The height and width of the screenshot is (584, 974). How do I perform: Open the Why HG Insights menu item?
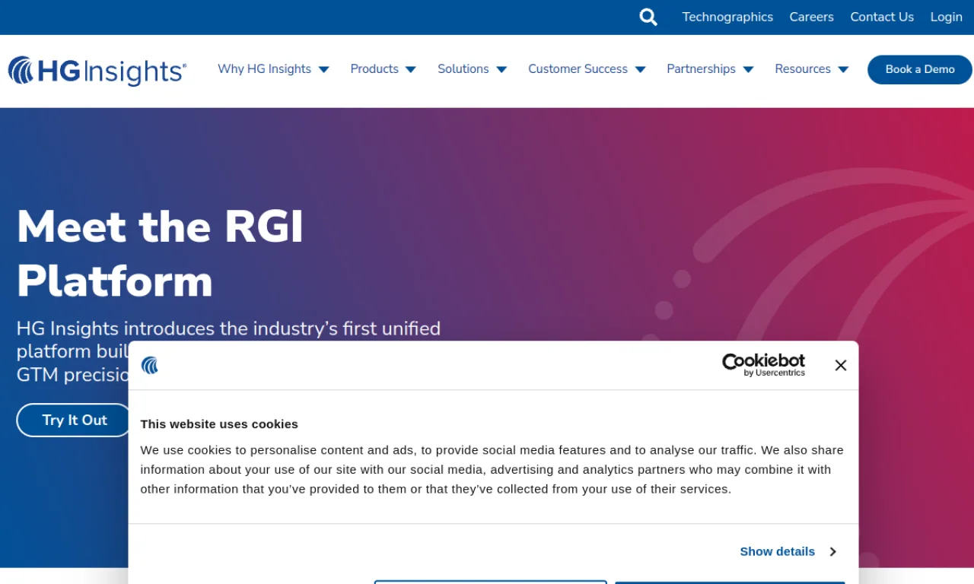coord(264,69)
